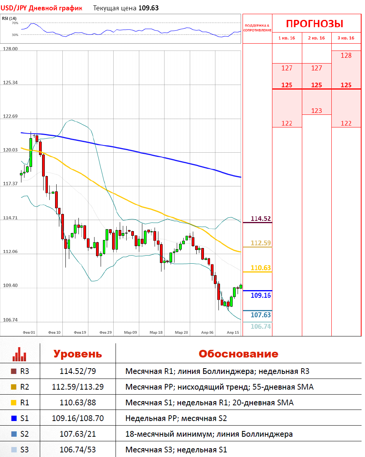Click the last green candlestick on chart
This screenshot has height=457, width=365.
pos(241,287)
